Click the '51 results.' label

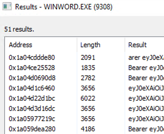[19, 29]
